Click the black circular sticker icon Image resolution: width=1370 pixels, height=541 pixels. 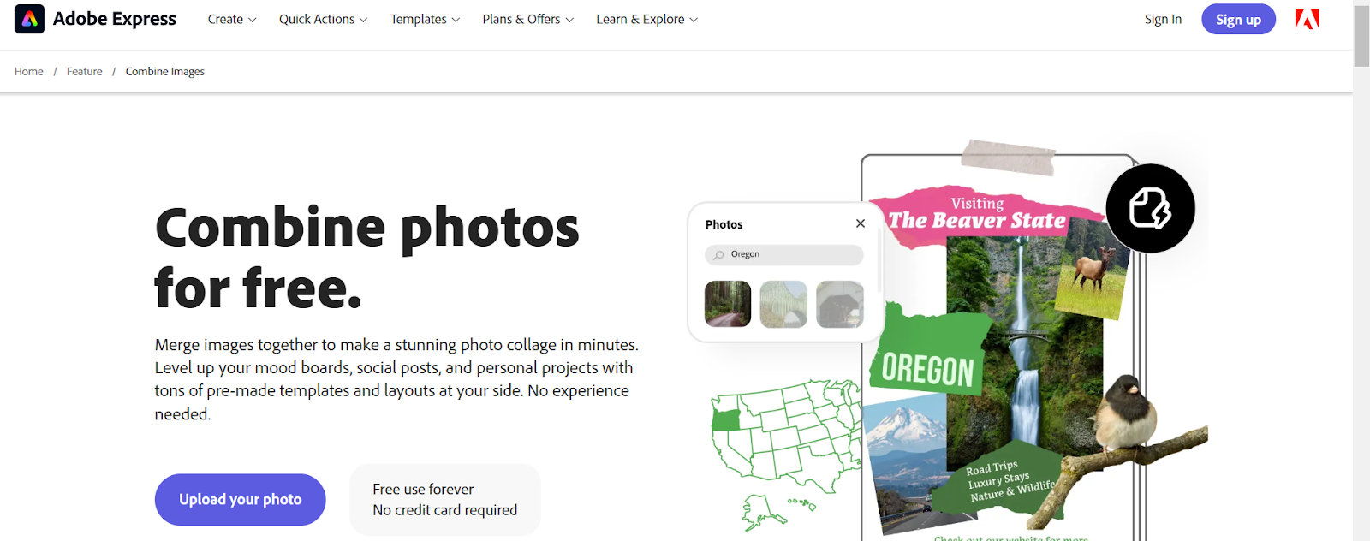1150,208
